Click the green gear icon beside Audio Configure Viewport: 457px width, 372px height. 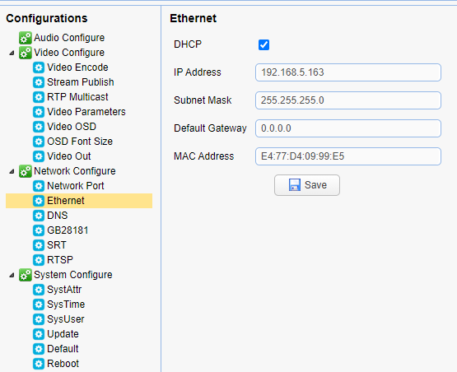[x=26, y=38]
